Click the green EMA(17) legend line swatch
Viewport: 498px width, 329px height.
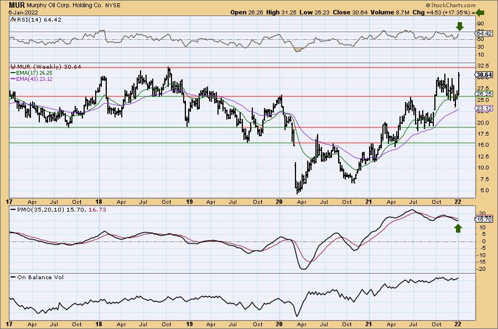12,73
